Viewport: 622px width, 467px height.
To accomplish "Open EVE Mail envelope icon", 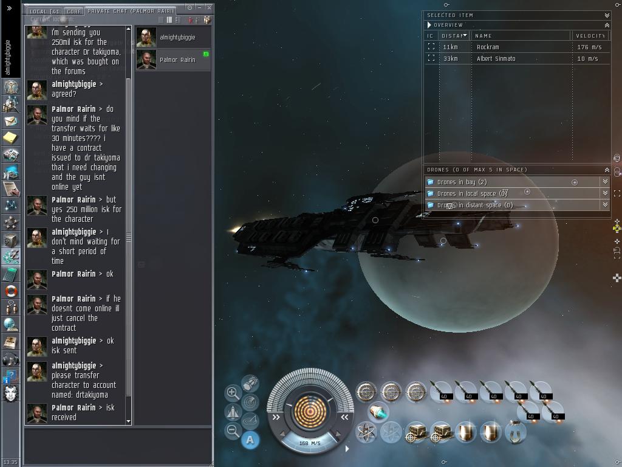I will coord(11,121).
